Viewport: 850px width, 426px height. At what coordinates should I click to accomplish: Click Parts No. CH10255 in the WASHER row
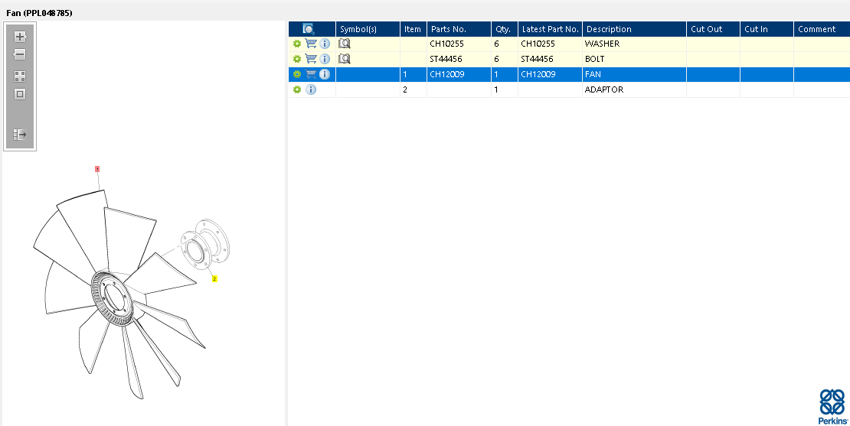pyautogui.click(x=446, y=44)
